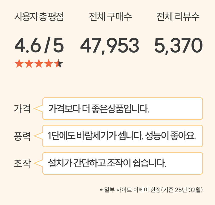The width and height of the screenshot is (215, 205).
Task: Click the 5,370 review count
Action: 178,46
